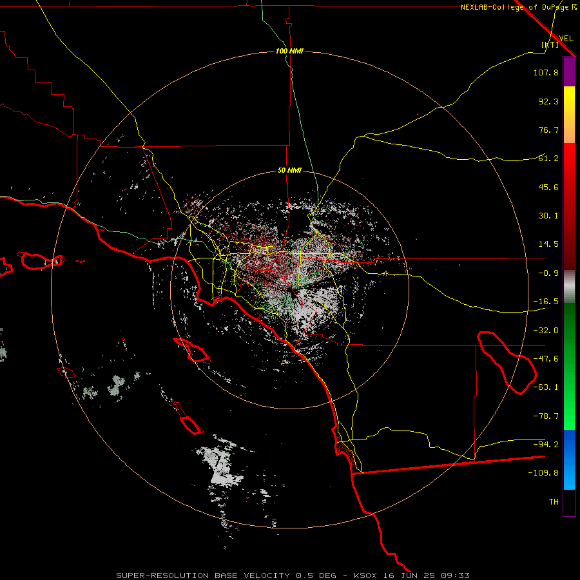Image resolution: width=580 pixels, height=580 pixels.
Task: Click the 100 NMI range ring label
Action: [289, 51]
